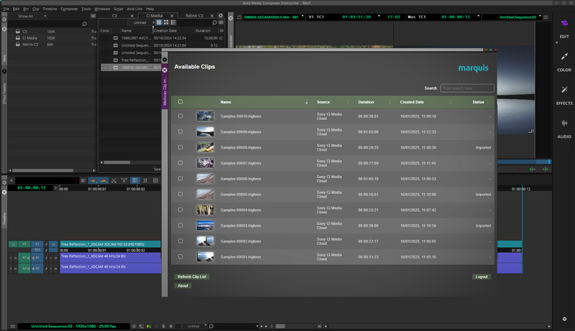Toggle the select-all checkbox in the clips header

click(x=180, y=102)
